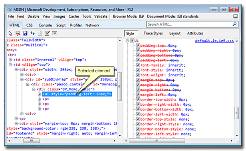This screenshot has width=246, height=151.
Task: Uncheck the font-weight inherit checkbox
Action: coord(138,75)
